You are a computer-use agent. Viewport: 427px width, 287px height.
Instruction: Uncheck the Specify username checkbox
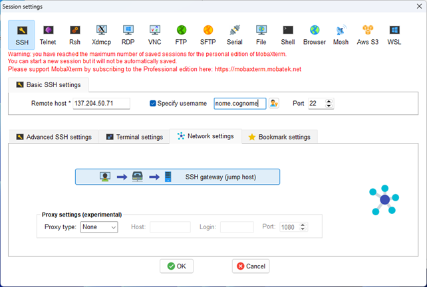coord(153,104)
